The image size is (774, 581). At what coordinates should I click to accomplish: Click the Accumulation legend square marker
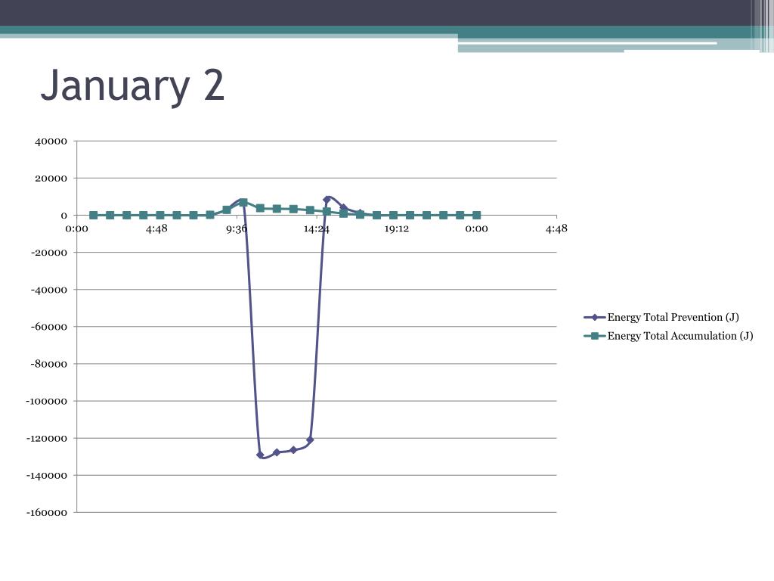click(x=595, y=336)
